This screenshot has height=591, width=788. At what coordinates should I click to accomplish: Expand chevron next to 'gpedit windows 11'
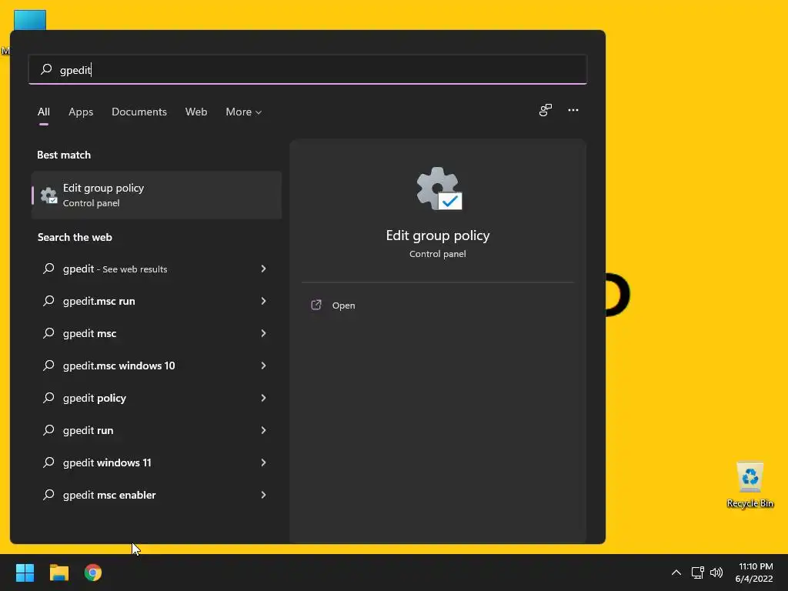coord(263,462)
